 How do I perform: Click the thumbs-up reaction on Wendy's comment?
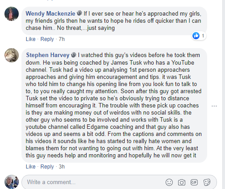196,36
